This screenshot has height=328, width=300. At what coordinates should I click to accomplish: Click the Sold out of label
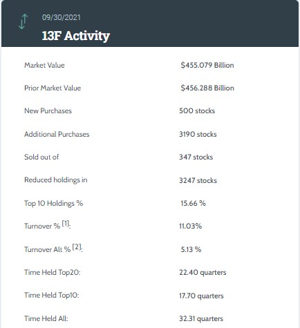coord(41,157)
